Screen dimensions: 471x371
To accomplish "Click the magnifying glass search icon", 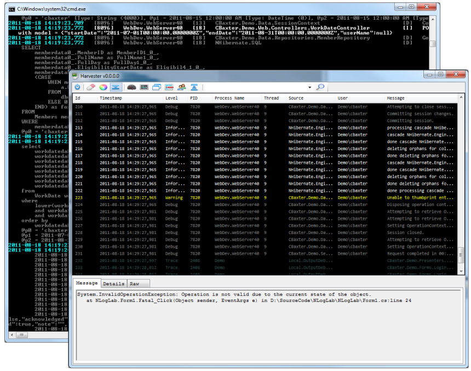I will (x=320, y=87).
